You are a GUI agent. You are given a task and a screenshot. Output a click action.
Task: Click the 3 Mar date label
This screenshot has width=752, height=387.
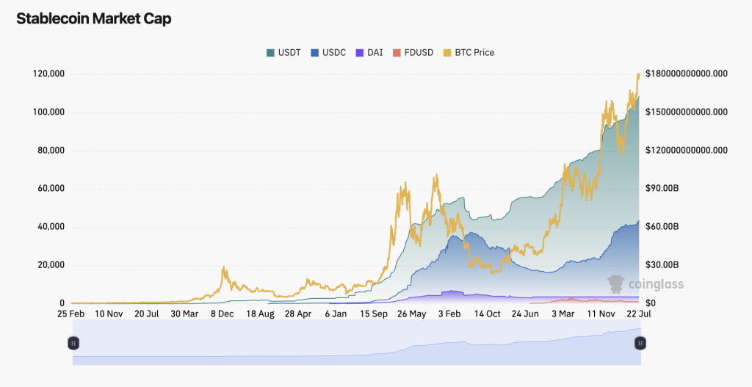(x=563, y=314)
